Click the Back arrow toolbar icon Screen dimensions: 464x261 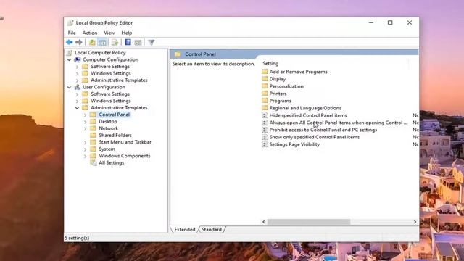[x=70, y=42]
